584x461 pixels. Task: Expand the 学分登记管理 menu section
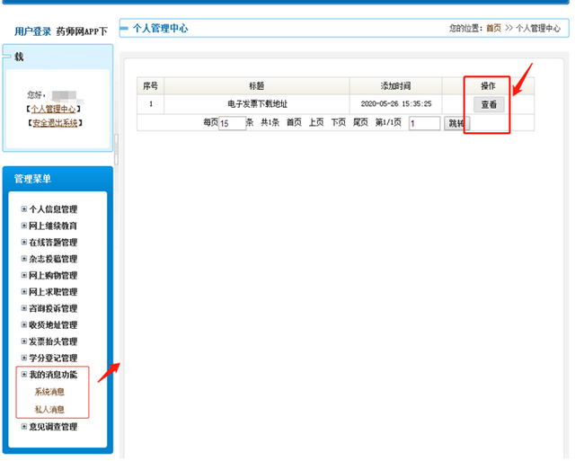click(x=24, y=358)
